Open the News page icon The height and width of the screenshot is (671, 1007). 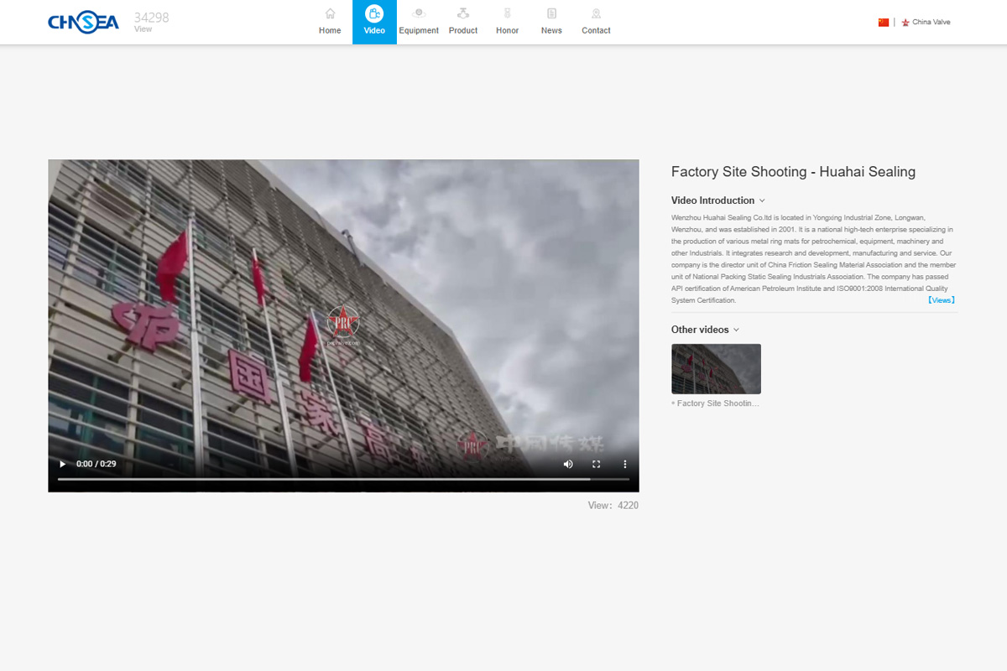coord(551,13)
